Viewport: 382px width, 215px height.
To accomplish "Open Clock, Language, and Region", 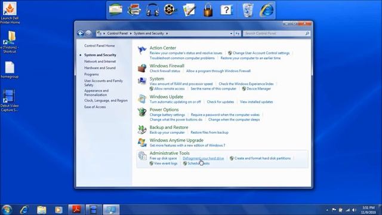I will coord(106,100).
